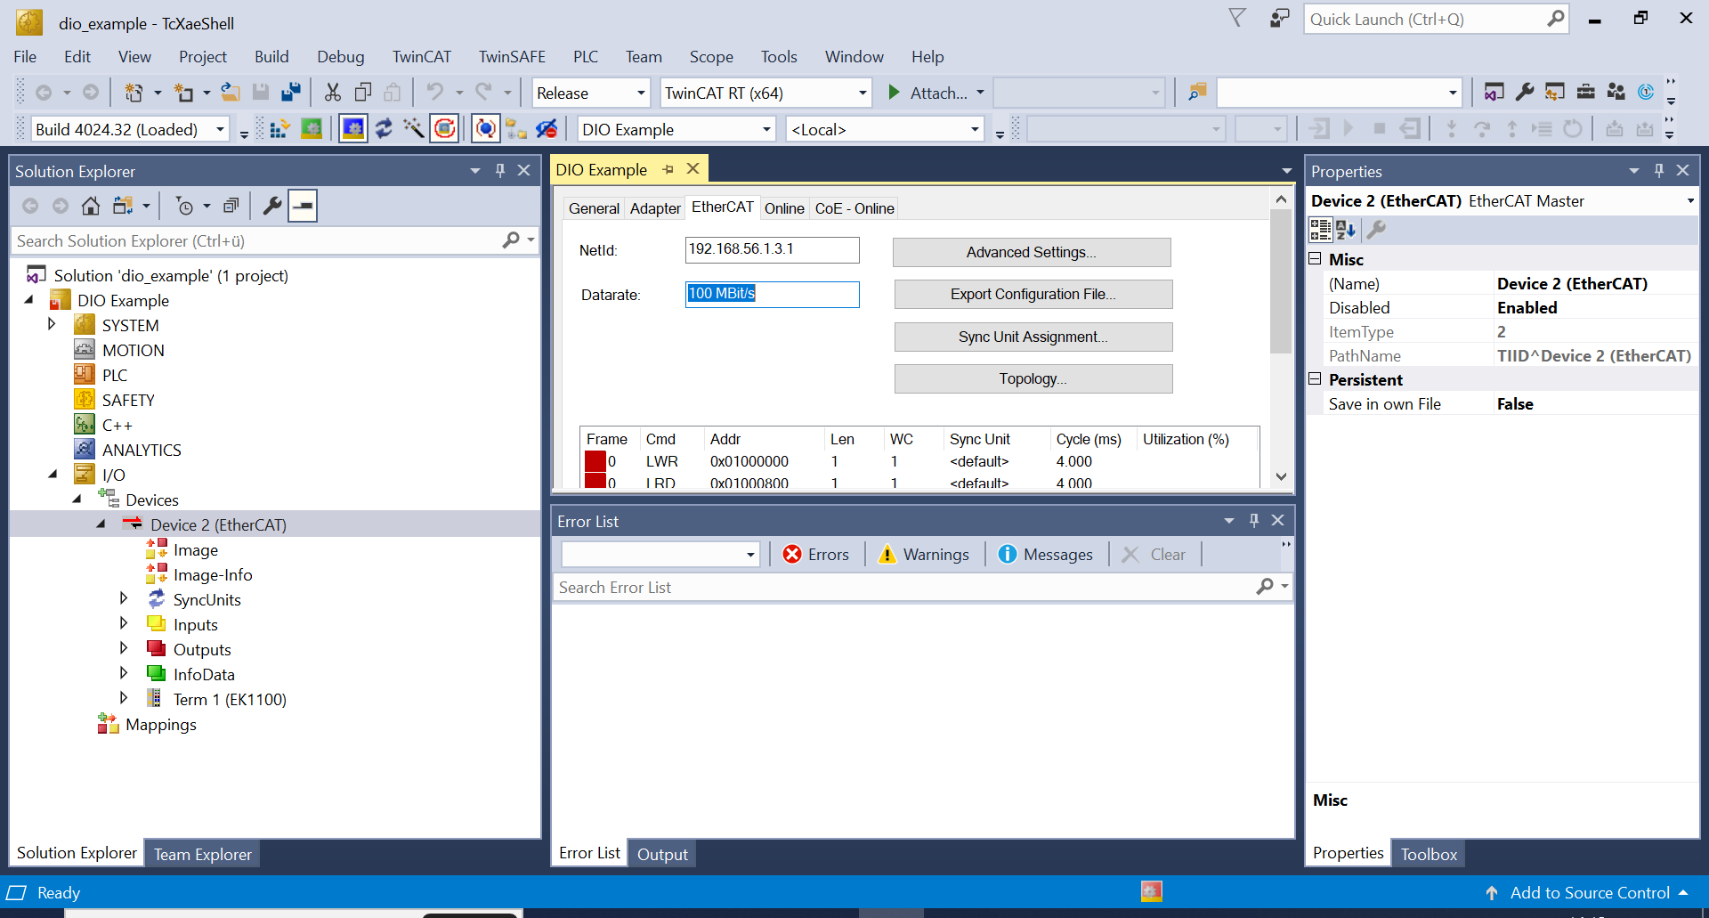Click the scroll down arrow in EtherCAT panel
The width and height of the screenshot is (1709, 918).
1281,476
